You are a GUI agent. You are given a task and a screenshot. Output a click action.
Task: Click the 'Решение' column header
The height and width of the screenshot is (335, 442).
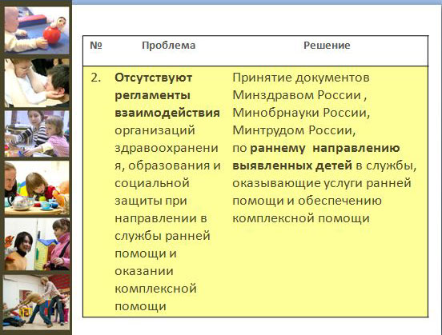click(x=327, y=46)
